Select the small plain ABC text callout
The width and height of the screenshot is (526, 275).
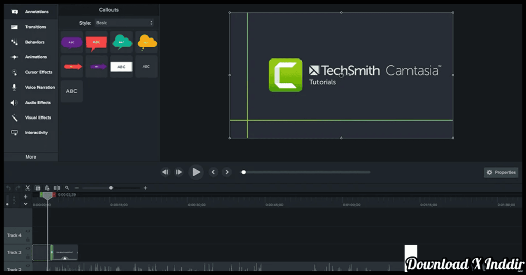pos(146,67)
